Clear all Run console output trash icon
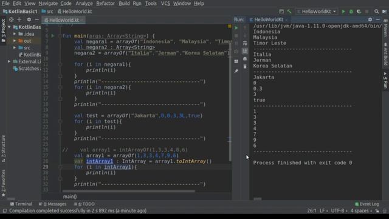Viewport: 389px width, 219px height. 245,66
